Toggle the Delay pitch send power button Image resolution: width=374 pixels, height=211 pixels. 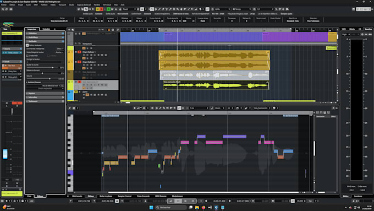[3, 77]
